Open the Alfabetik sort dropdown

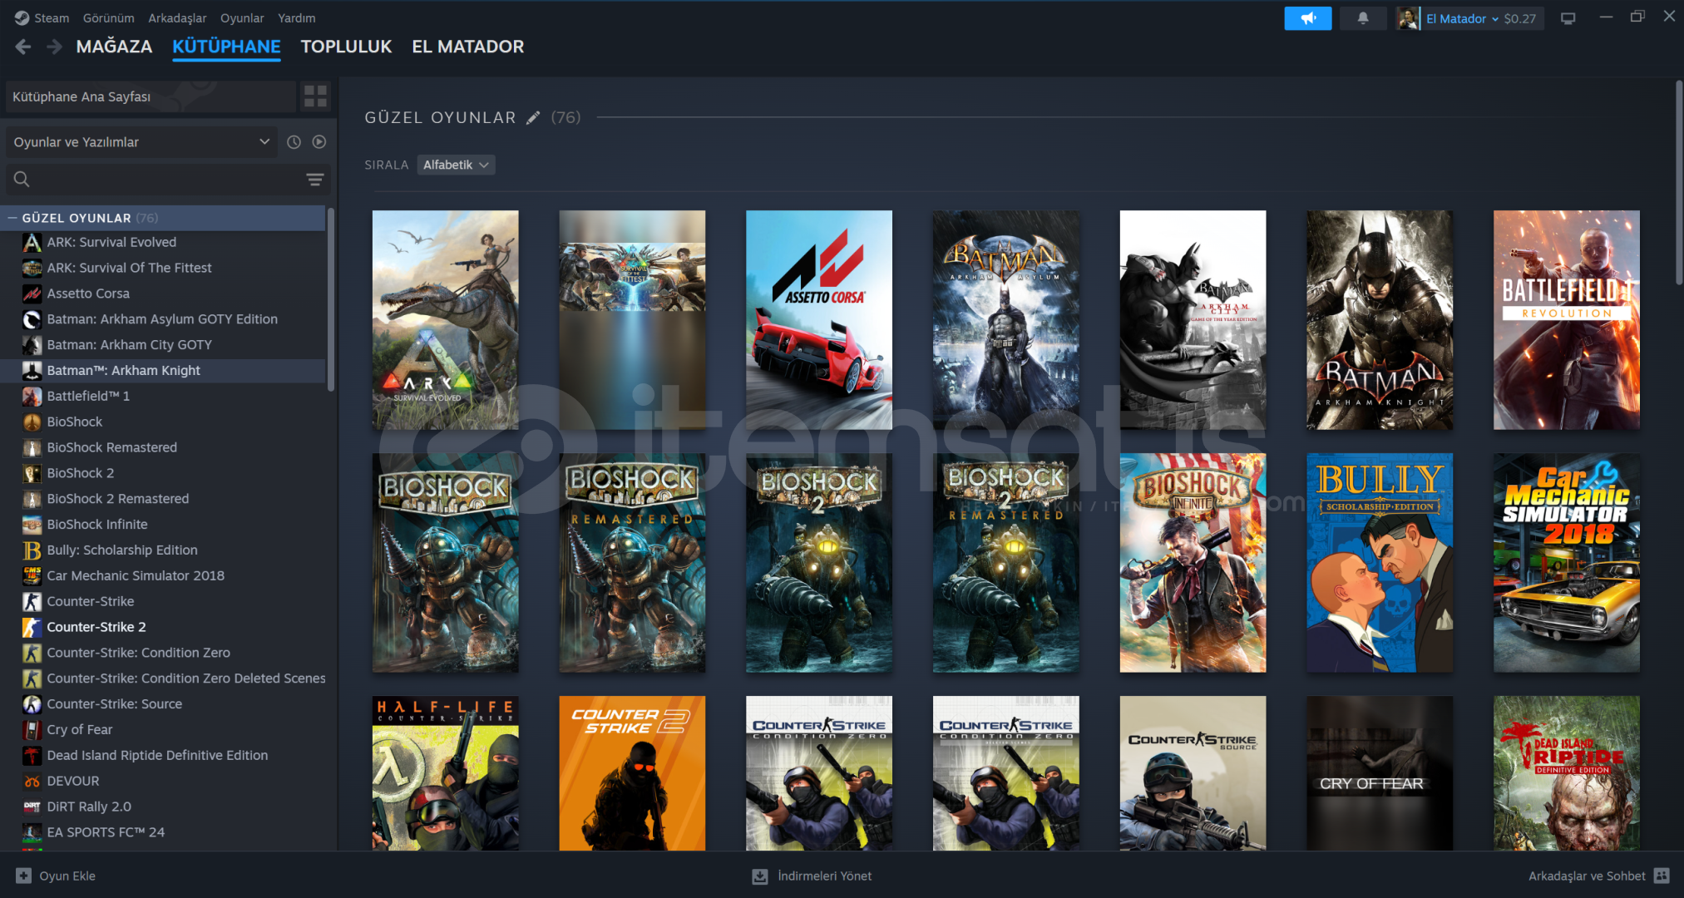point(455,165)
